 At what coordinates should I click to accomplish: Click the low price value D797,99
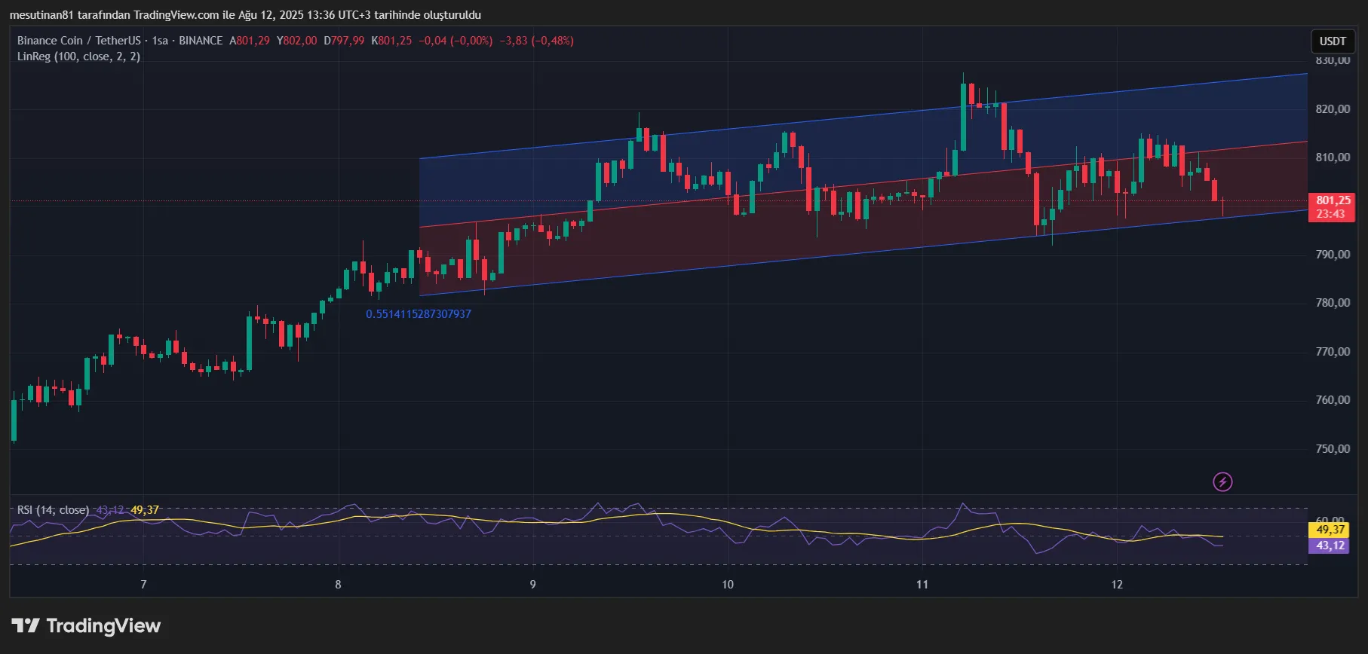(x=344, y=41)
